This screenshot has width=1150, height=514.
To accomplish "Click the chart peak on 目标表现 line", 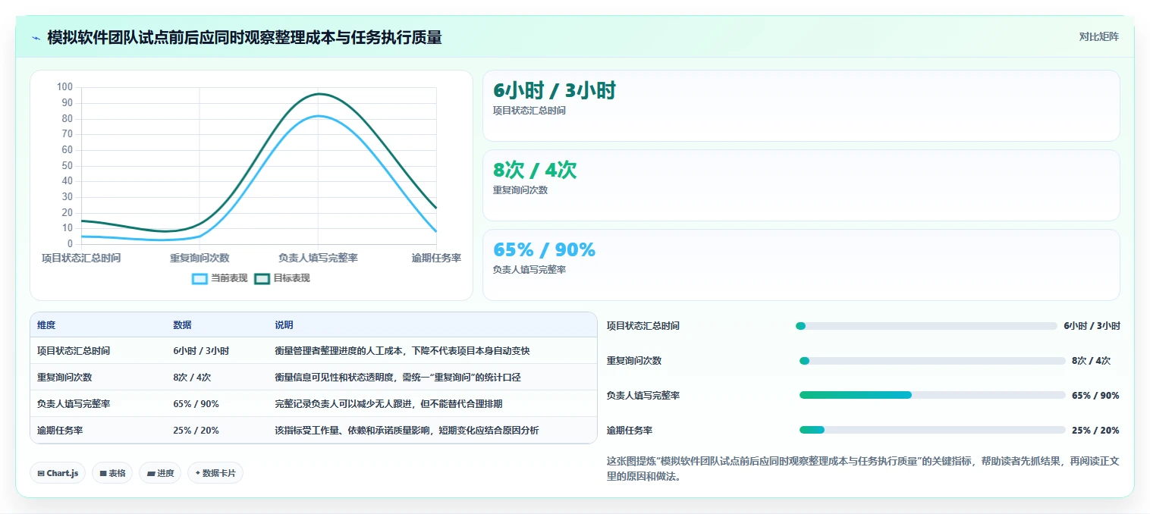I will pos(319,94).
